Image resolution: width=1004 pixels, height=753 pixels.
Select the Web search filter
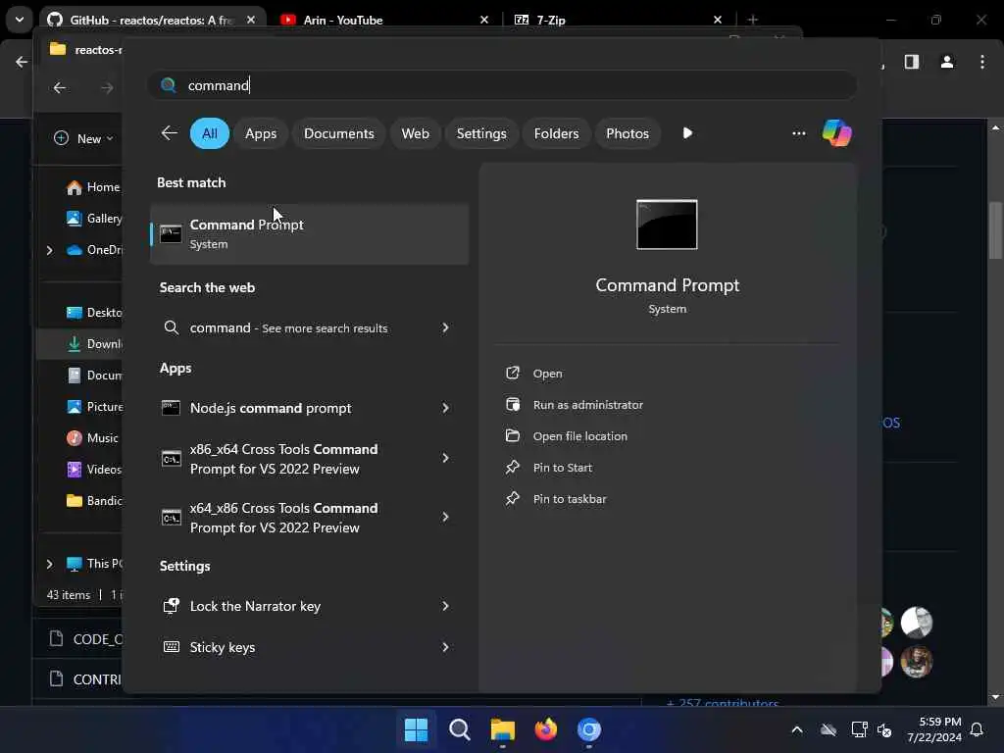pos(415,133)
